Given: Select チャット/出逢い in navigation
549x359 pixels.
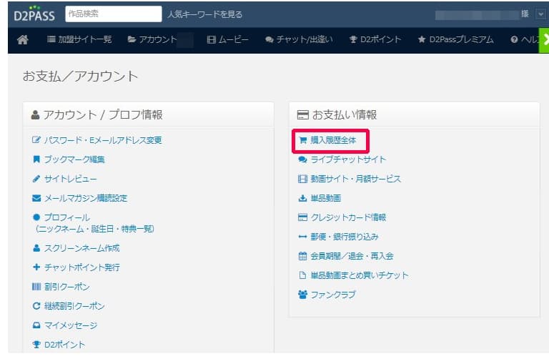Looking at the screenshot, I should [299, 40].
